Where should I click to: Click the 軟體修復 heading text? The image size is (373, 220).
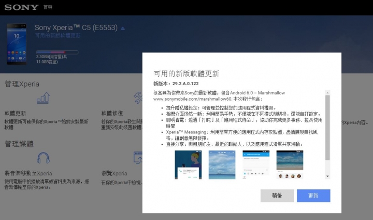112,113
